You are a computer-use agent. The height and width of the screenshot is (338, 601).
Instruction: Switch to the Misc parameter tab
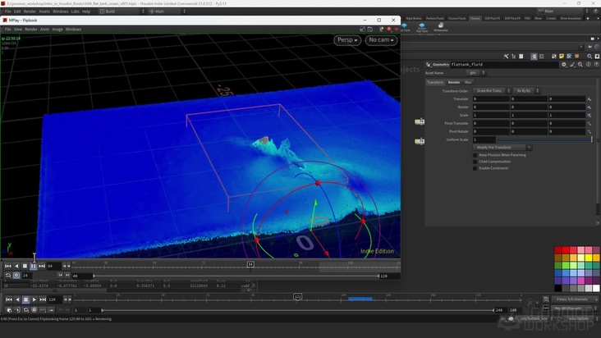pyautogui.click(x=468, y=82)
